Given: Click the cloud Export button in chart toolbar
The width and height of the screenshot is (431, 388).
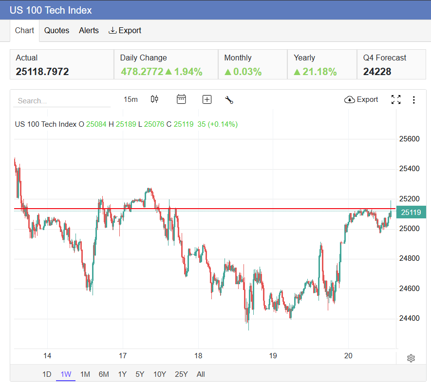Looking at the screenshot, I should coord(361,99).
